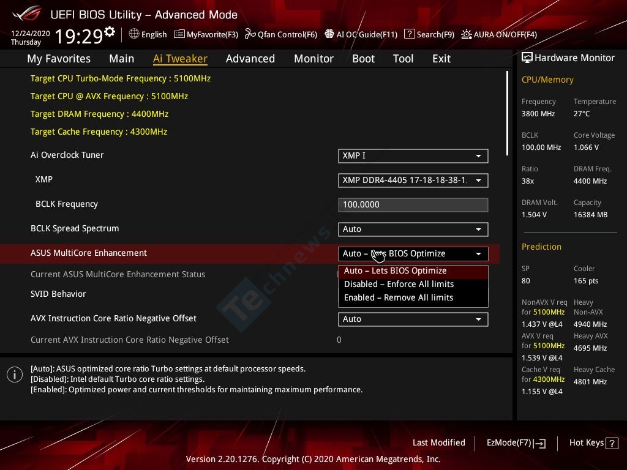Screen dimensions: 627x470
Task: Click the info icon in help panel
Action: click(x=15, y=375)
